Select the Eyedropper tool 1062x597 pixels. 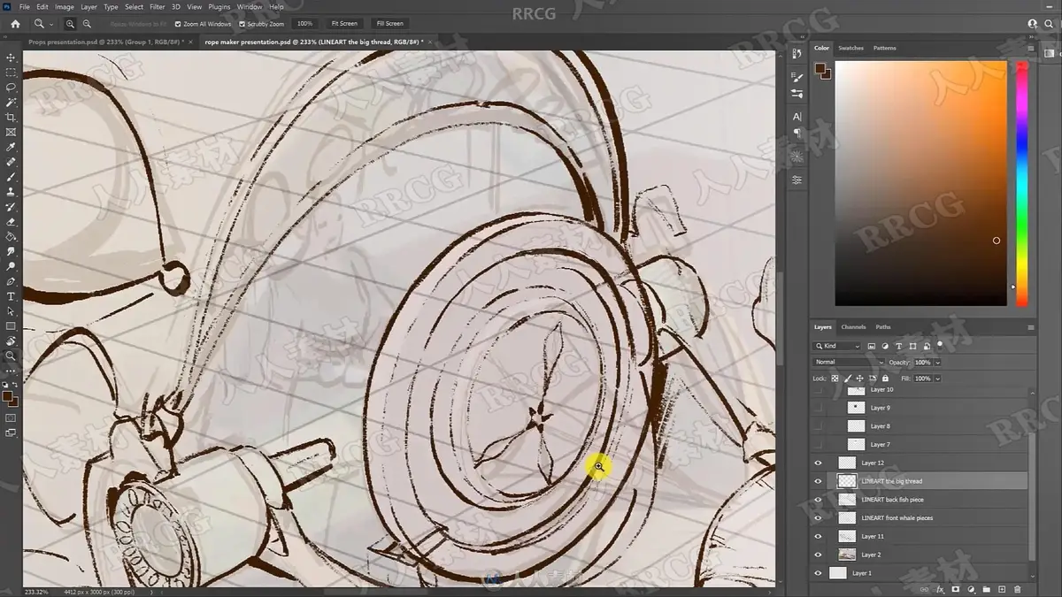(x=11, y=148)
